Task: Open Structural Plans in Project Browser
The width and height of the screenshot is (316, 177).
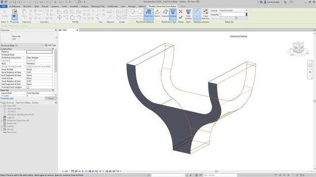Action: (x=14, y=109)
